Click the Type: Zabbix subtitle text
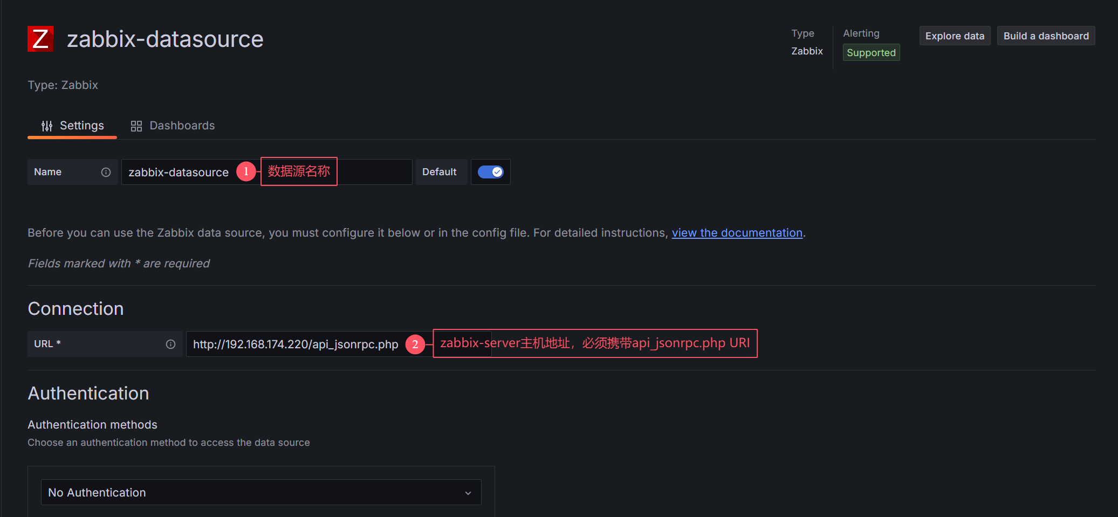 pos(63,85)
